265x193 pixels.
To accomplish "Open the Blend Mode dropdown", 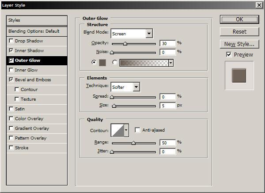I will click(x=149, y=34).
